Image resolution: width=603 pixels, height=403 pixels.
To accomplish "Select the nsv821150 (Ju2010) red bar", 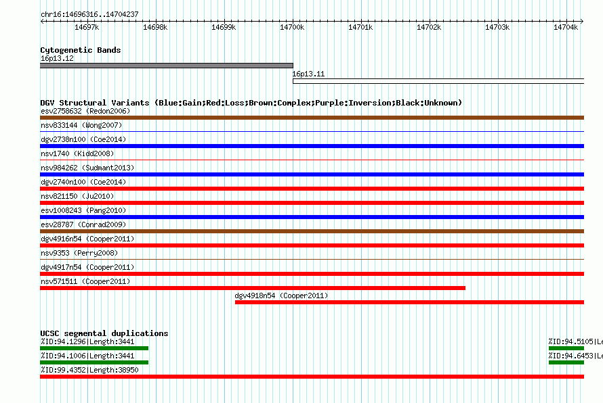I will [x=312, y=203].
